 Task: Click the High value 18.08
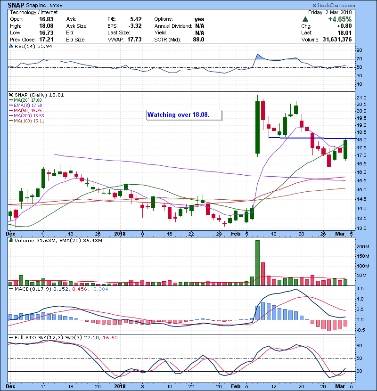click(x=46, y=26)
